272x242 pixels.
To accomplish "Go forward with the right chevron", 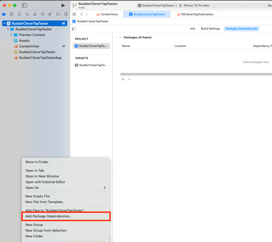I will pos(87,14).
